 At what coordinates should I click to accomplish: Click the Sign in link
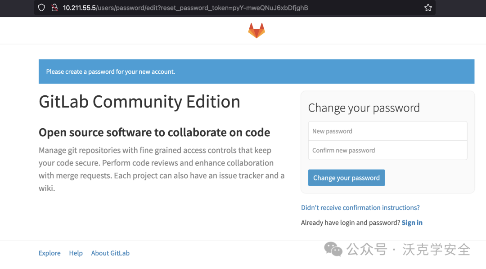click(412, 223)
